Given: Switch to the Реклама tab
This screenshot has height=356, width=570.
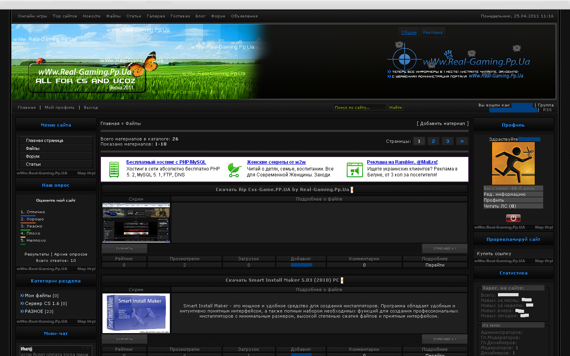Looking at the screenshot, I should [433, 32].
